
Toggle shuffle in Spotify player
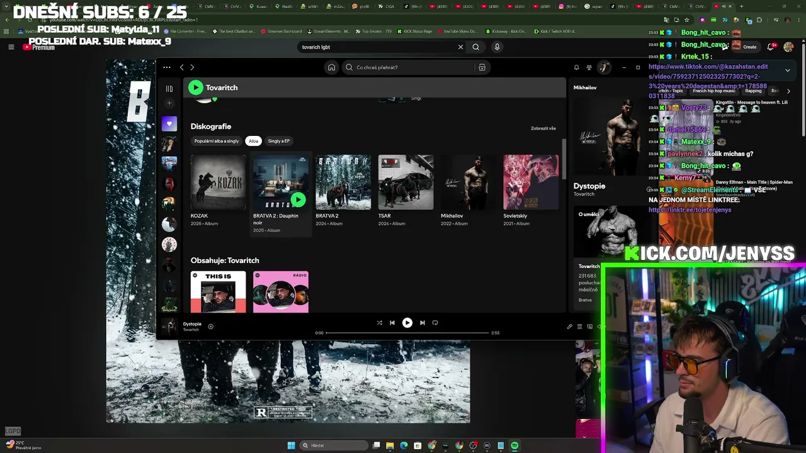pos(379,323)
